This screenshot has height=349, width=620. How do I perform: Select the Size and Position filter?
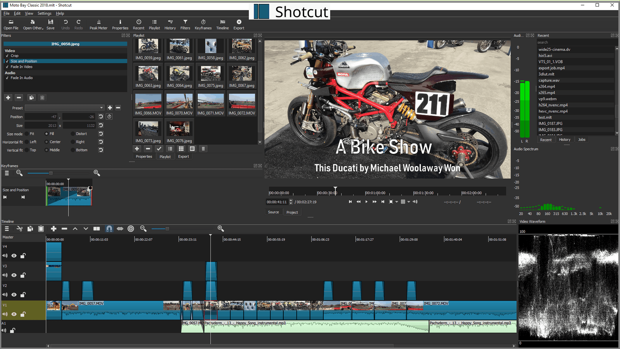[65, 61]
